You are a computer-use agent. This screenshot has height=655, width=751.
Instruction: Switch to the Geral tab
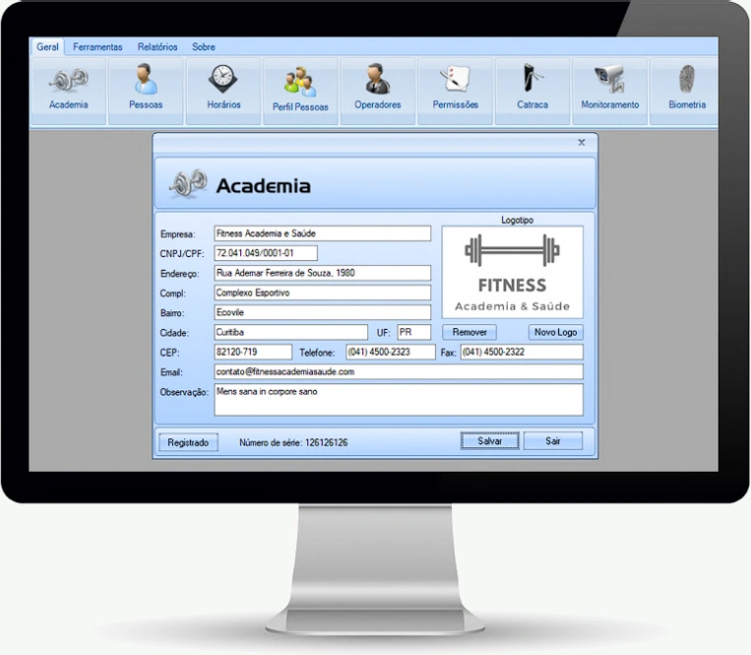point(47,47)
